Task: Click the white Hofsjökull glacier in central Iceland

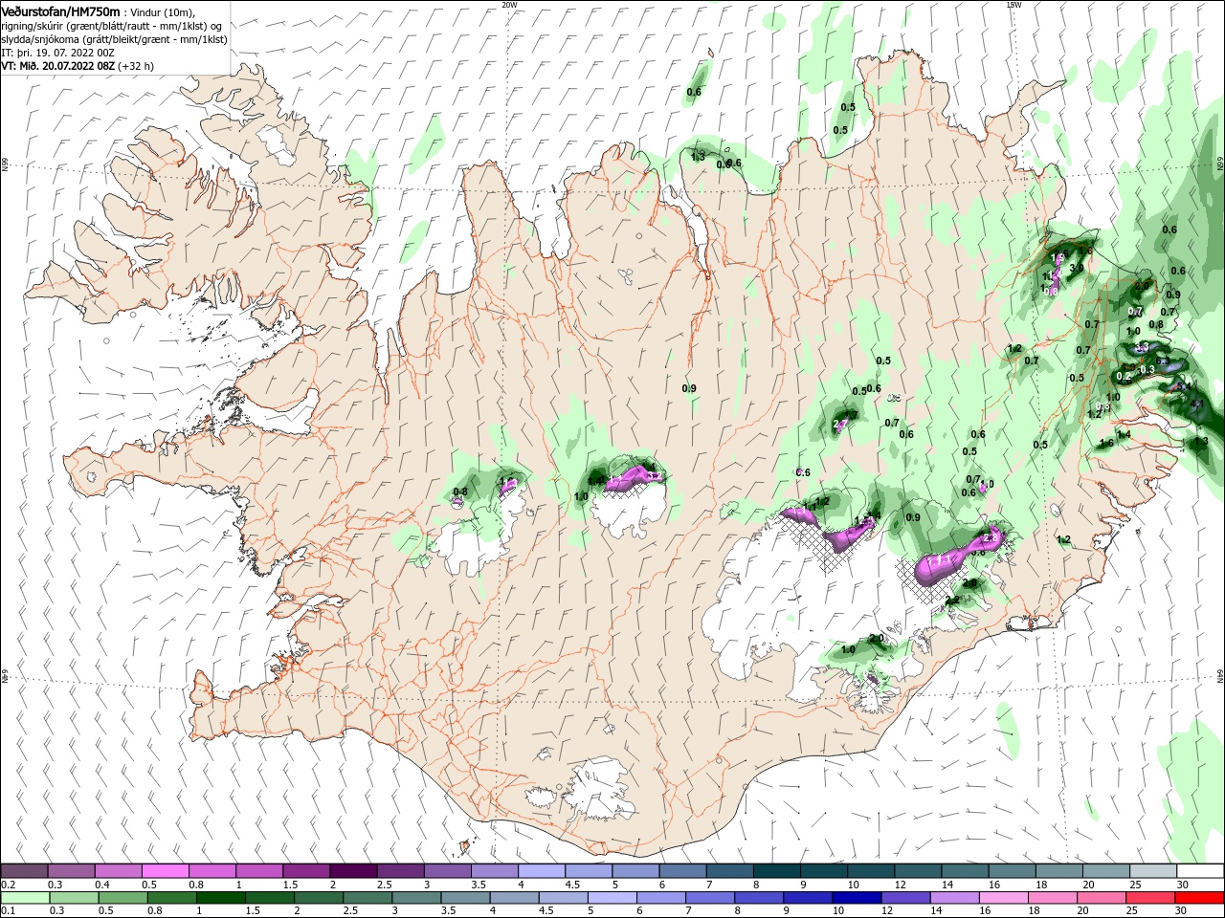Action: coord(628,512)
